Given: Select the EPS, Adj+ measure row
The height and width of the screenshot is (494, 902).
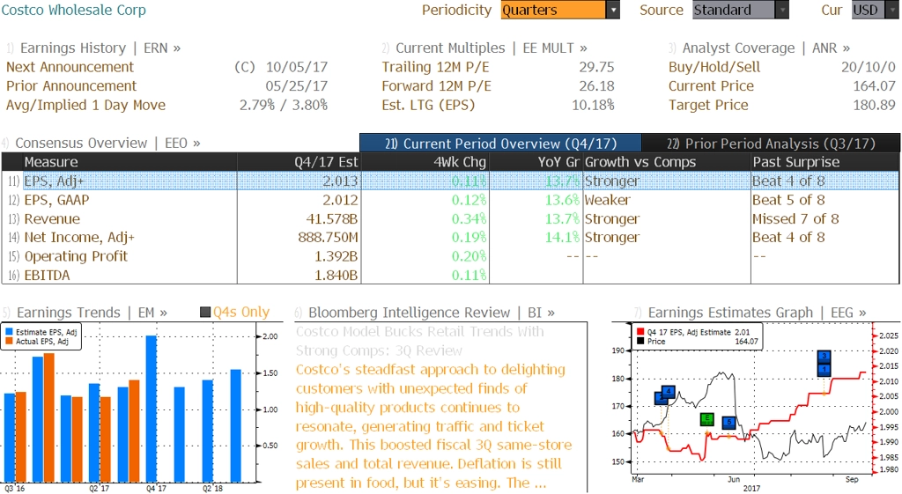Looking at the screenshot, I should click(450, 181).
